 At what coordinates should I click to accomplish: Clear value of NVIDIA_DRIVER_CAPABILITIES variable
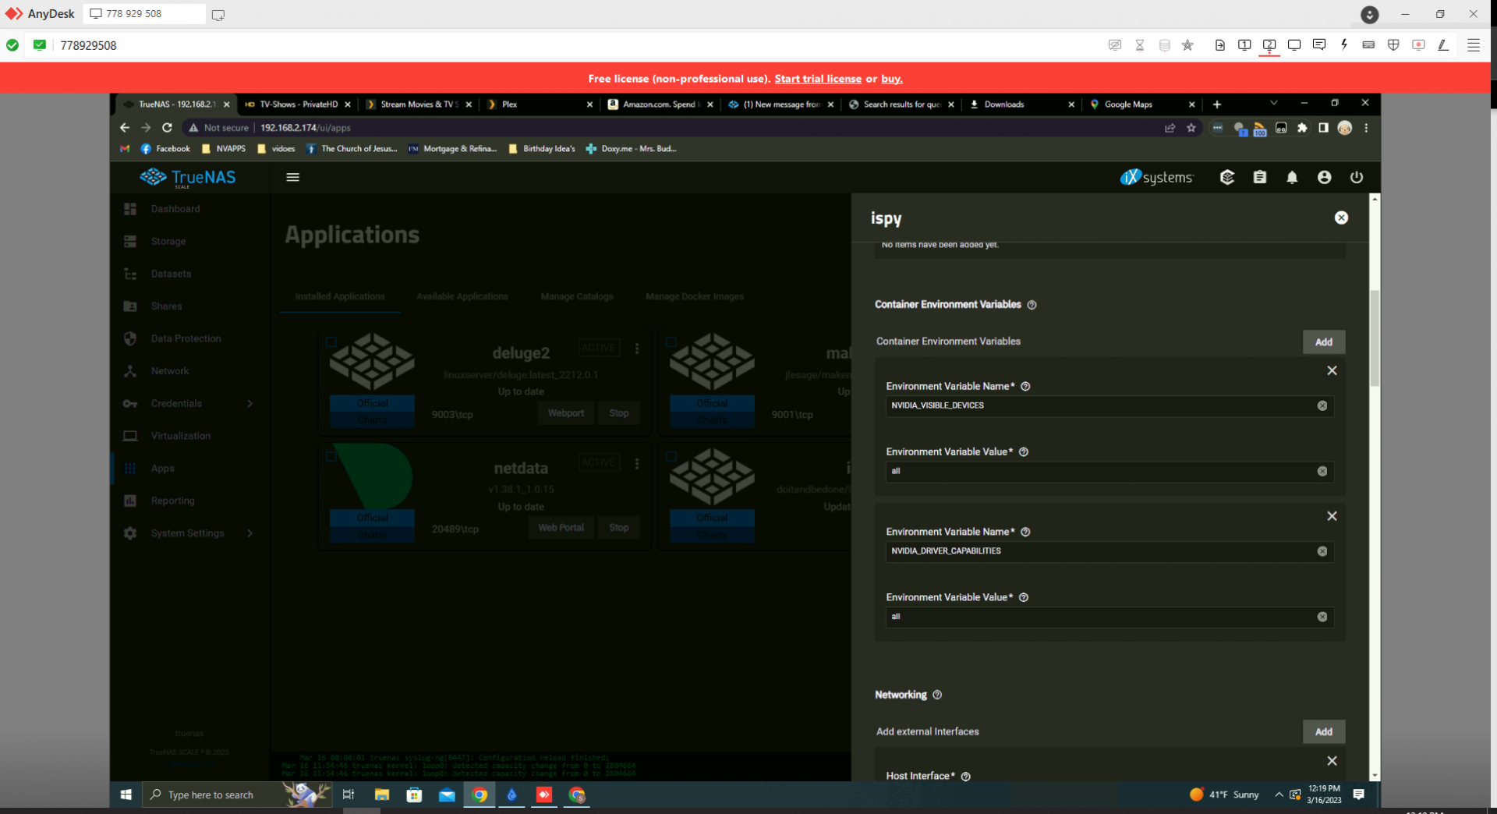[x=1322, y=617]
